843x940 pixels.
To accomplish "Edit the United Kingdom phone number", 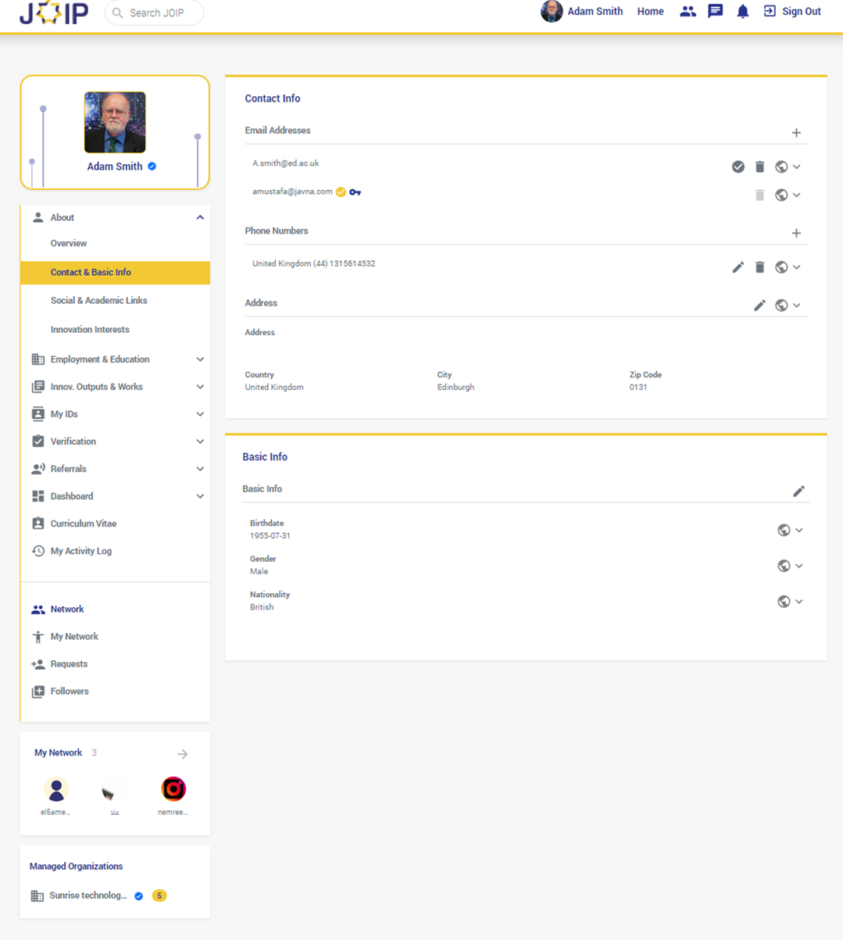I will coord(738,267).
